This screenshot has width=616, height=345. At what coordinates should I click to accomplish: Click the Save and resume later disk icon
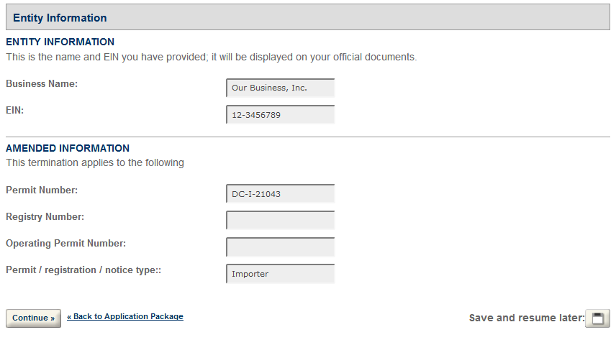[x=597, y=318]
